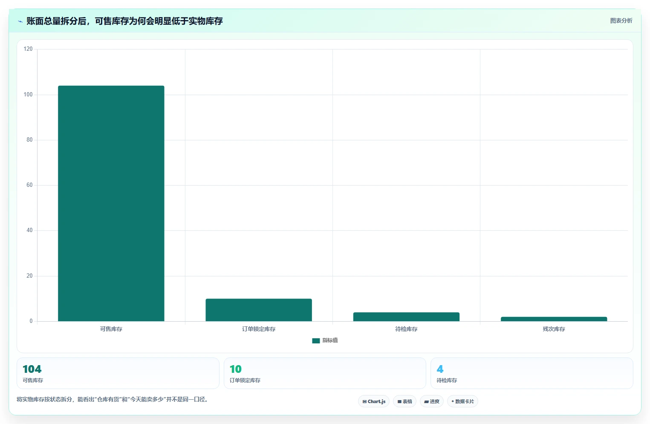Click the 104 可售库存 data card
Image resolution: width=650 pixels, height=424 pixels.
(x=118, y=373)
